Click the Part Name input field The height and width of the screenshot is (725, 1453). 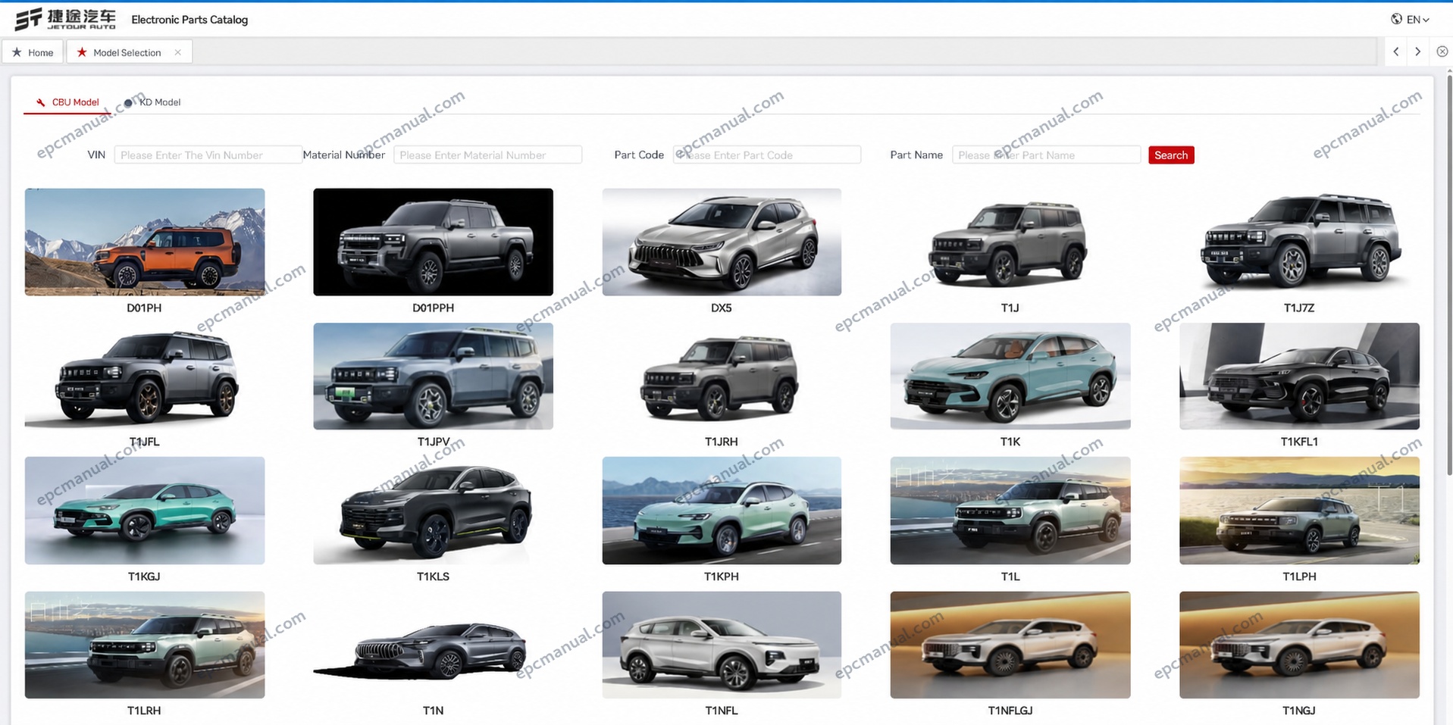click(1046, 155)
